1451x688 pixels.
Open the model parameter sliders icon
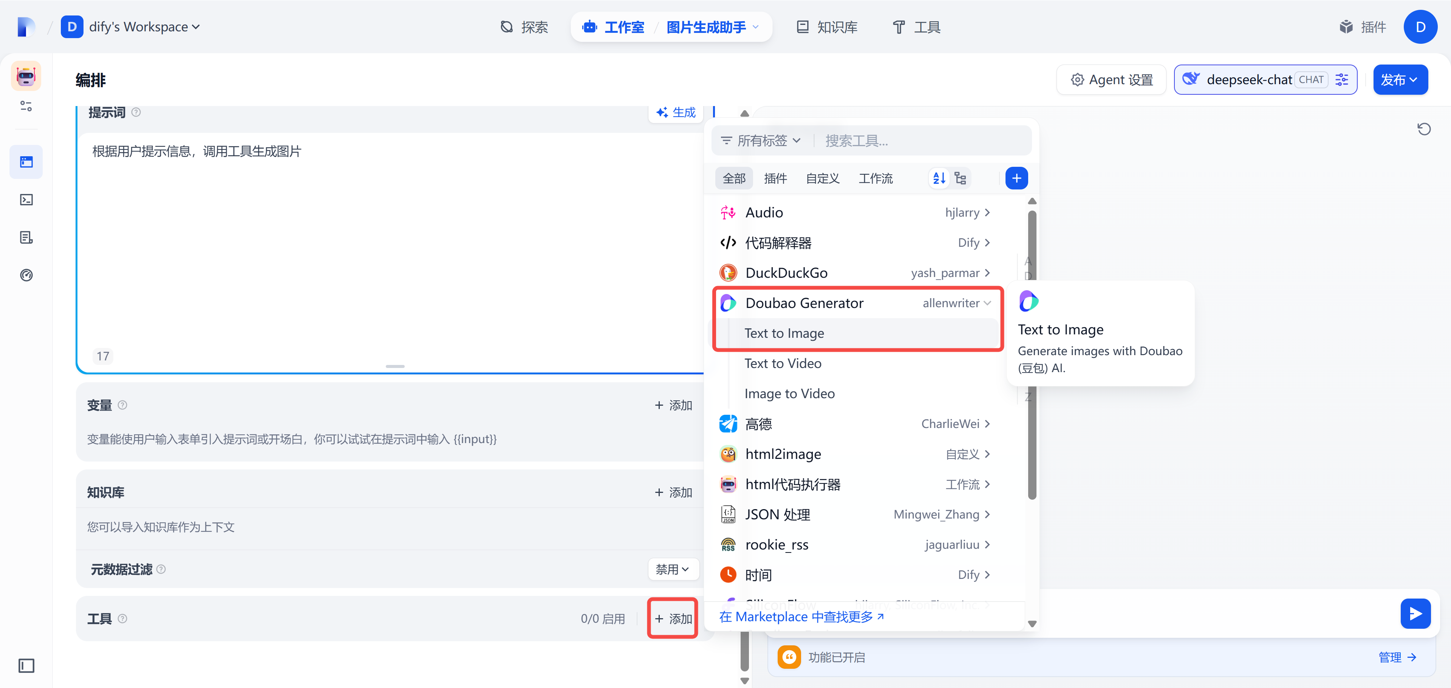[1342, 80]
